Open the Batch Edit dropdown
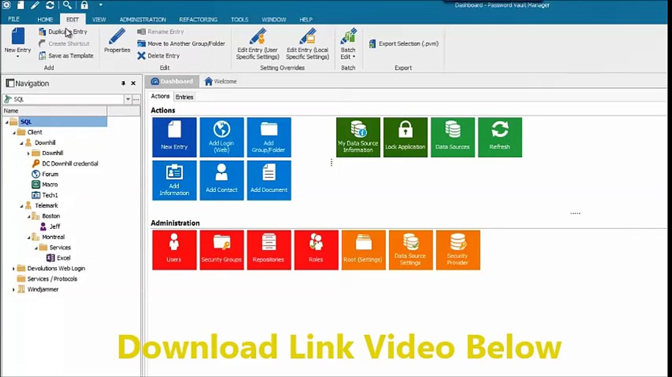 348,44
